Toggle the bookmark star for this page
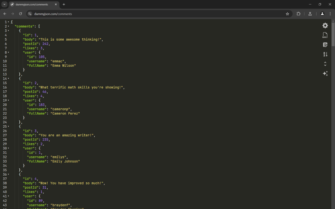This screenshot has width=335, height=209. [288, 14]
